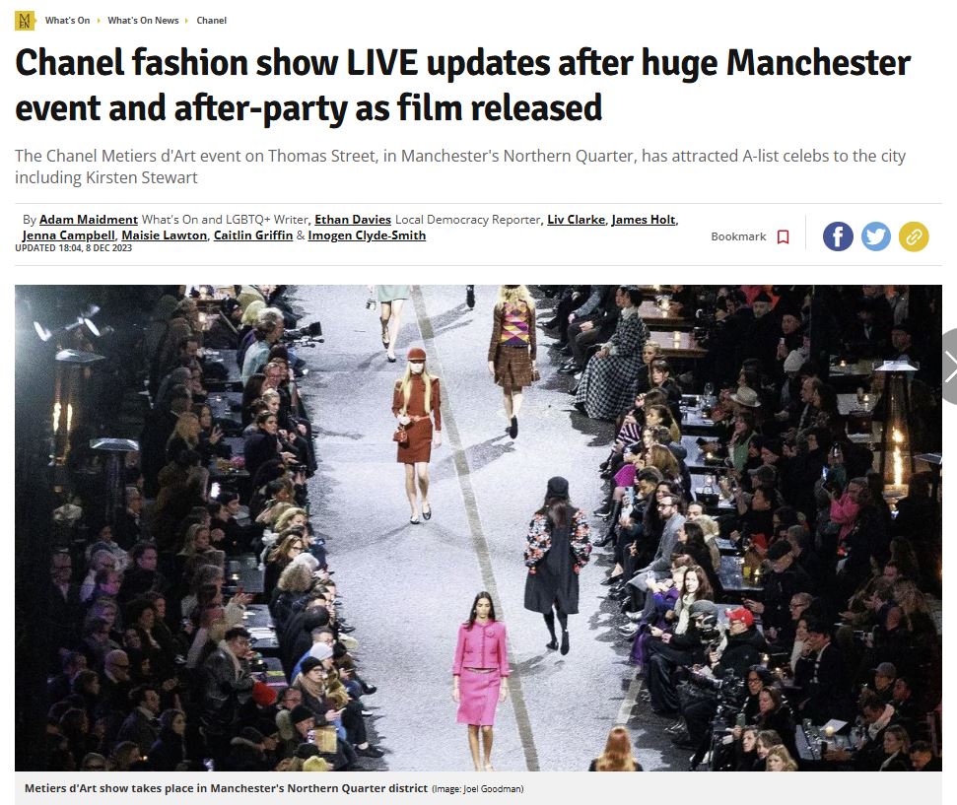Go to next gallery image arrow
This screenshot has height=805, width=957.
coord(949,367)
